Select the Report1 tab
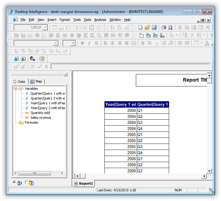 (x=84, y=183)
